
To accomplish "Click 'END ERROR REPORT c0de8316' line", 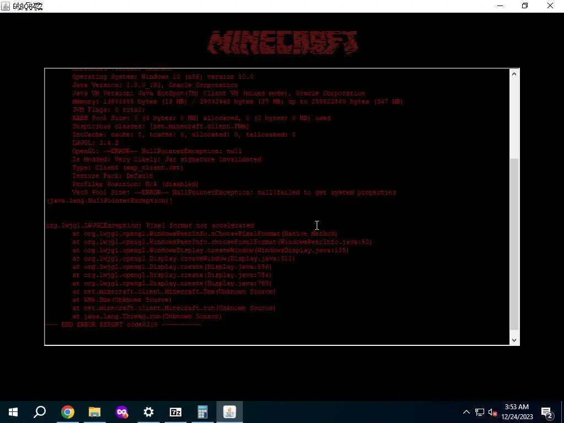I will point(123,325).
